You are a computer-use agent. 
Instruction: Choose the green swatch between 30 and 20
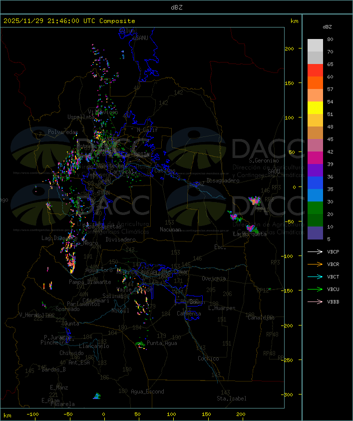[315, 208]
